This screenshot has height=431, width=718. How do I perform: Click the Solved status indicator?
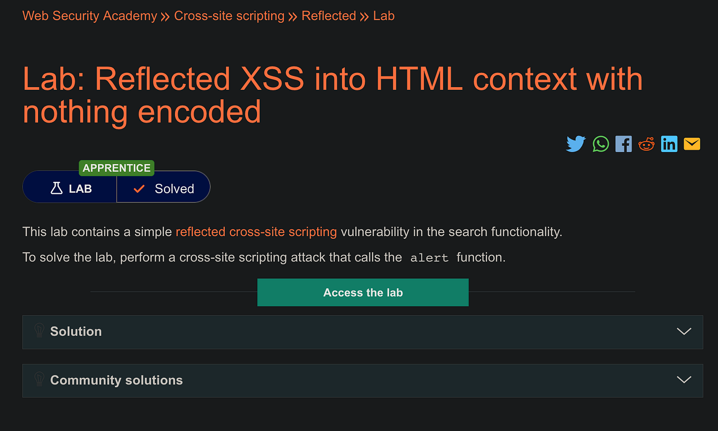pos(163,188)
